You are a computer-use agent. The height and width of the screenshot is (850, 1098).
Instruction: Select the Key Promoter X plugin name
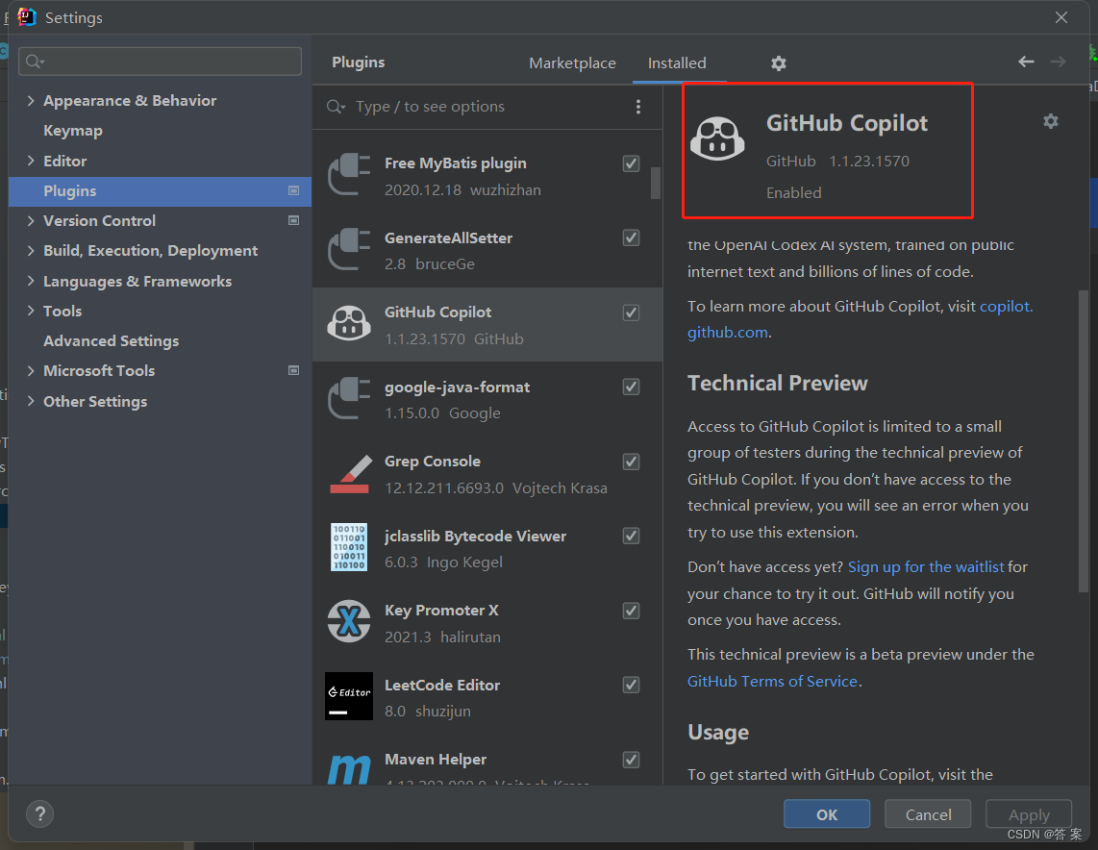(441, 611)
